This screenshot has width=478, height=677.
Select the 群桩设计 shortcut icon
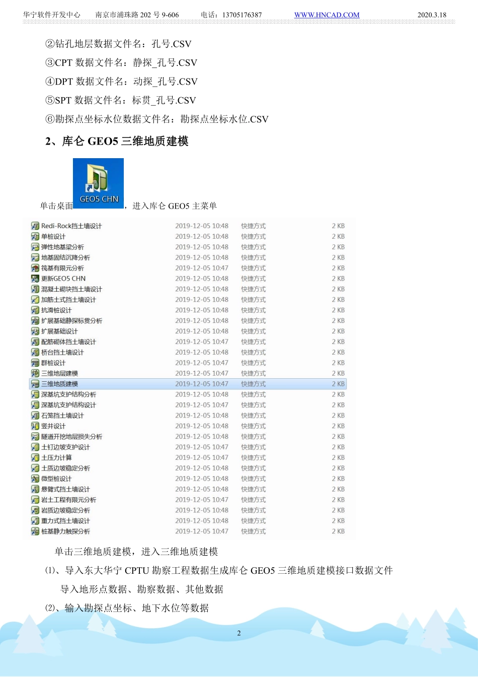click(x=35, y=363)
